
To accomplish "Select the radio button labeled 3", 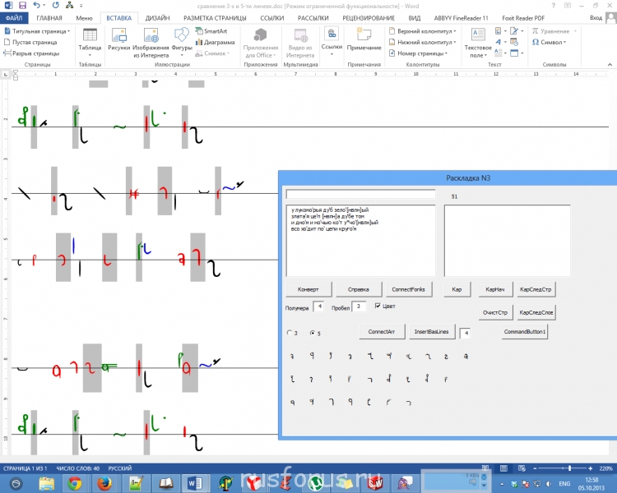I will click(288, 333).
